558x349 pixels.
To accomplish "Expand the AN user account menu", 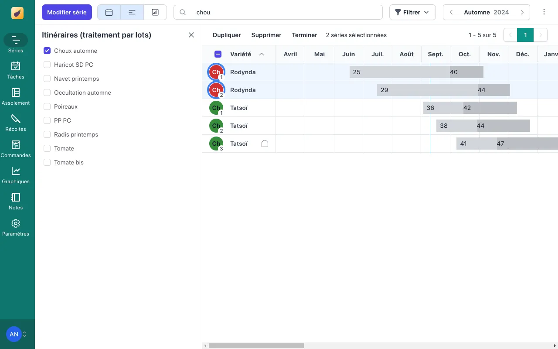I will point(17,334).
